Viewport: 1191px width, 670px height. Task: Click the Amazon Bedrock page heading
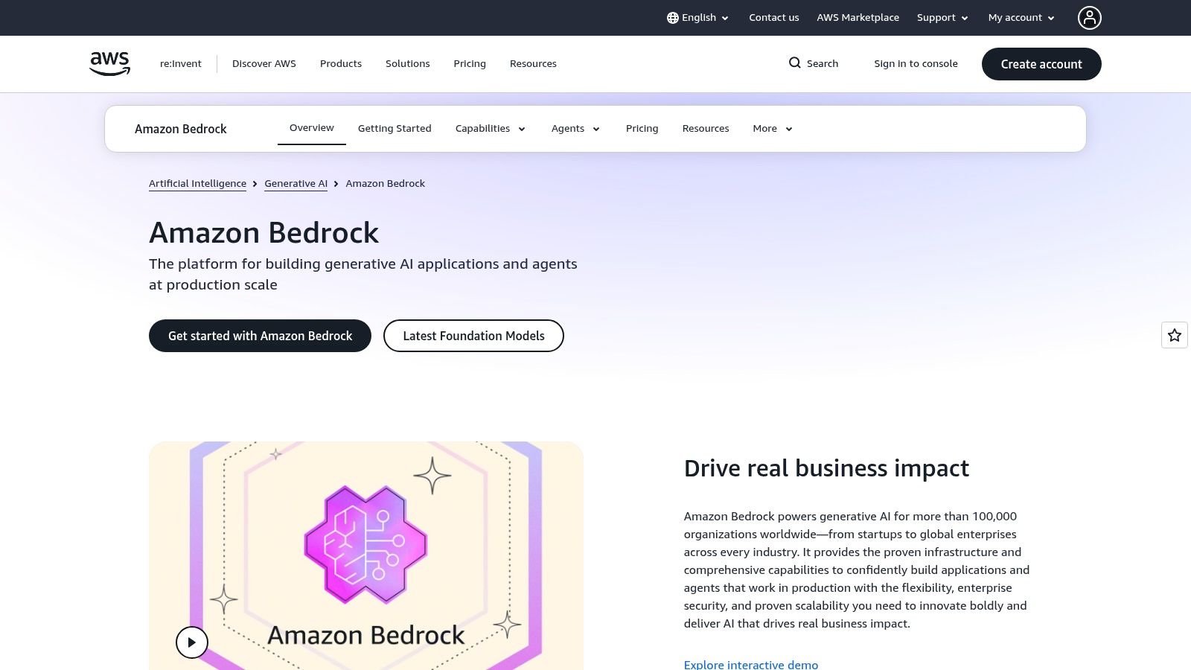point(264,233)
